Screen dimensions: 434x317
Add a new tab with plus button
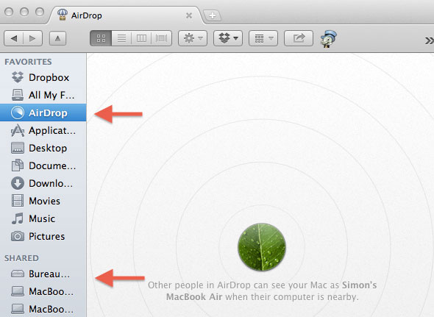[x=213, y=15]
